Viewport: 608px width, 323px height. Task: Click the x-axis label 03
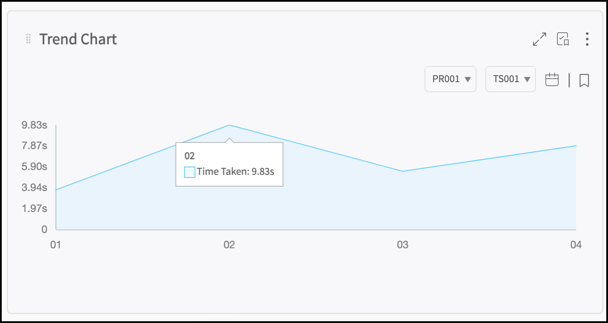[x=402, y=245]
